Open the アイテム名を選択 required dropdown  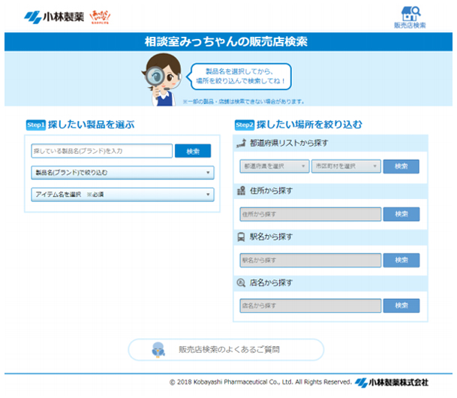[123, 194]
